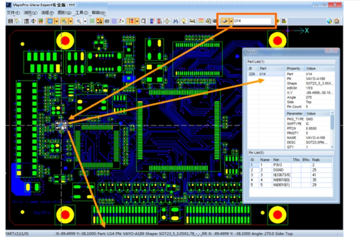The width and height of the screenshot is (360, 240).
Task: Click the Net column header in Pin List
Action: coord(281,160)
